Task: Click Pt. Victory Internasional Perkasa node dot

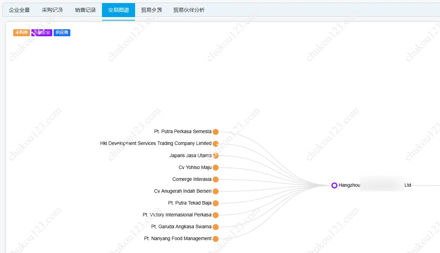Action: point(215,215)
